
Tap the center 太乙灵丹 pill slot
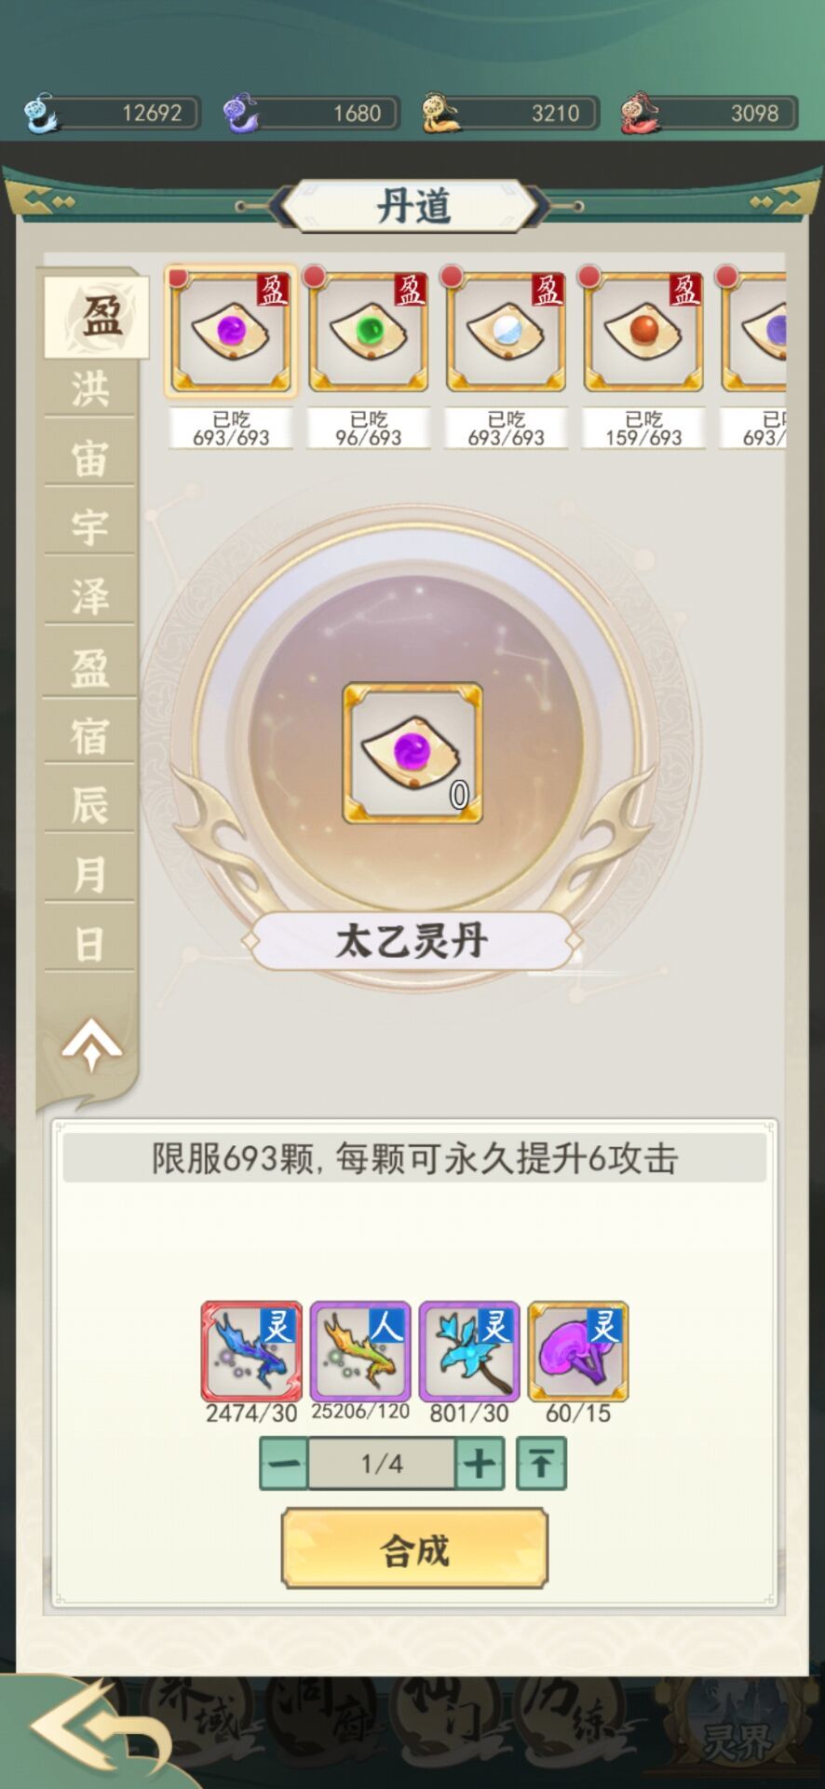tap(412, 753)
